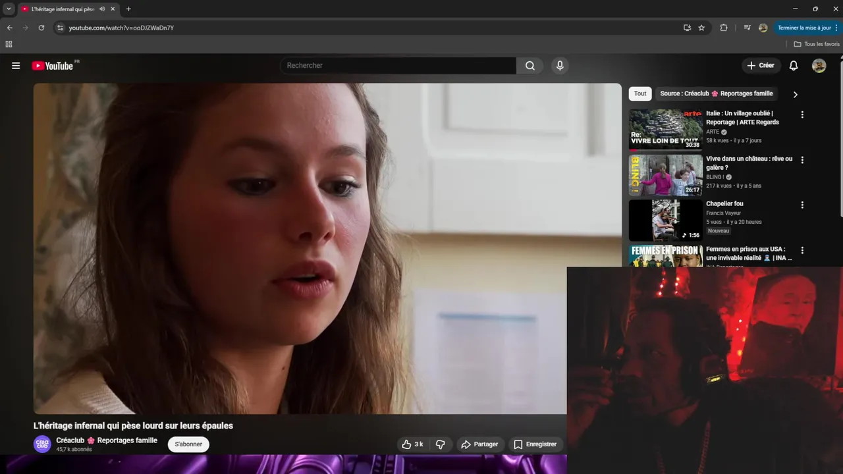Screen dimensions: 843x474
Task: Click the 45,7 k abonnés text
Action: [x=74, y=450]
